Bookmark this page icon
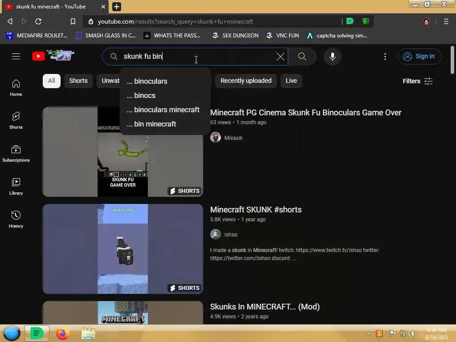456x342 pixels. click(x=73, y=21)
